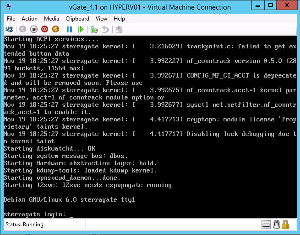Click the 'l2svc needs cspvpngate running' line
The image size is (300, 235).
pyautogui.click(x=117, y=185)
